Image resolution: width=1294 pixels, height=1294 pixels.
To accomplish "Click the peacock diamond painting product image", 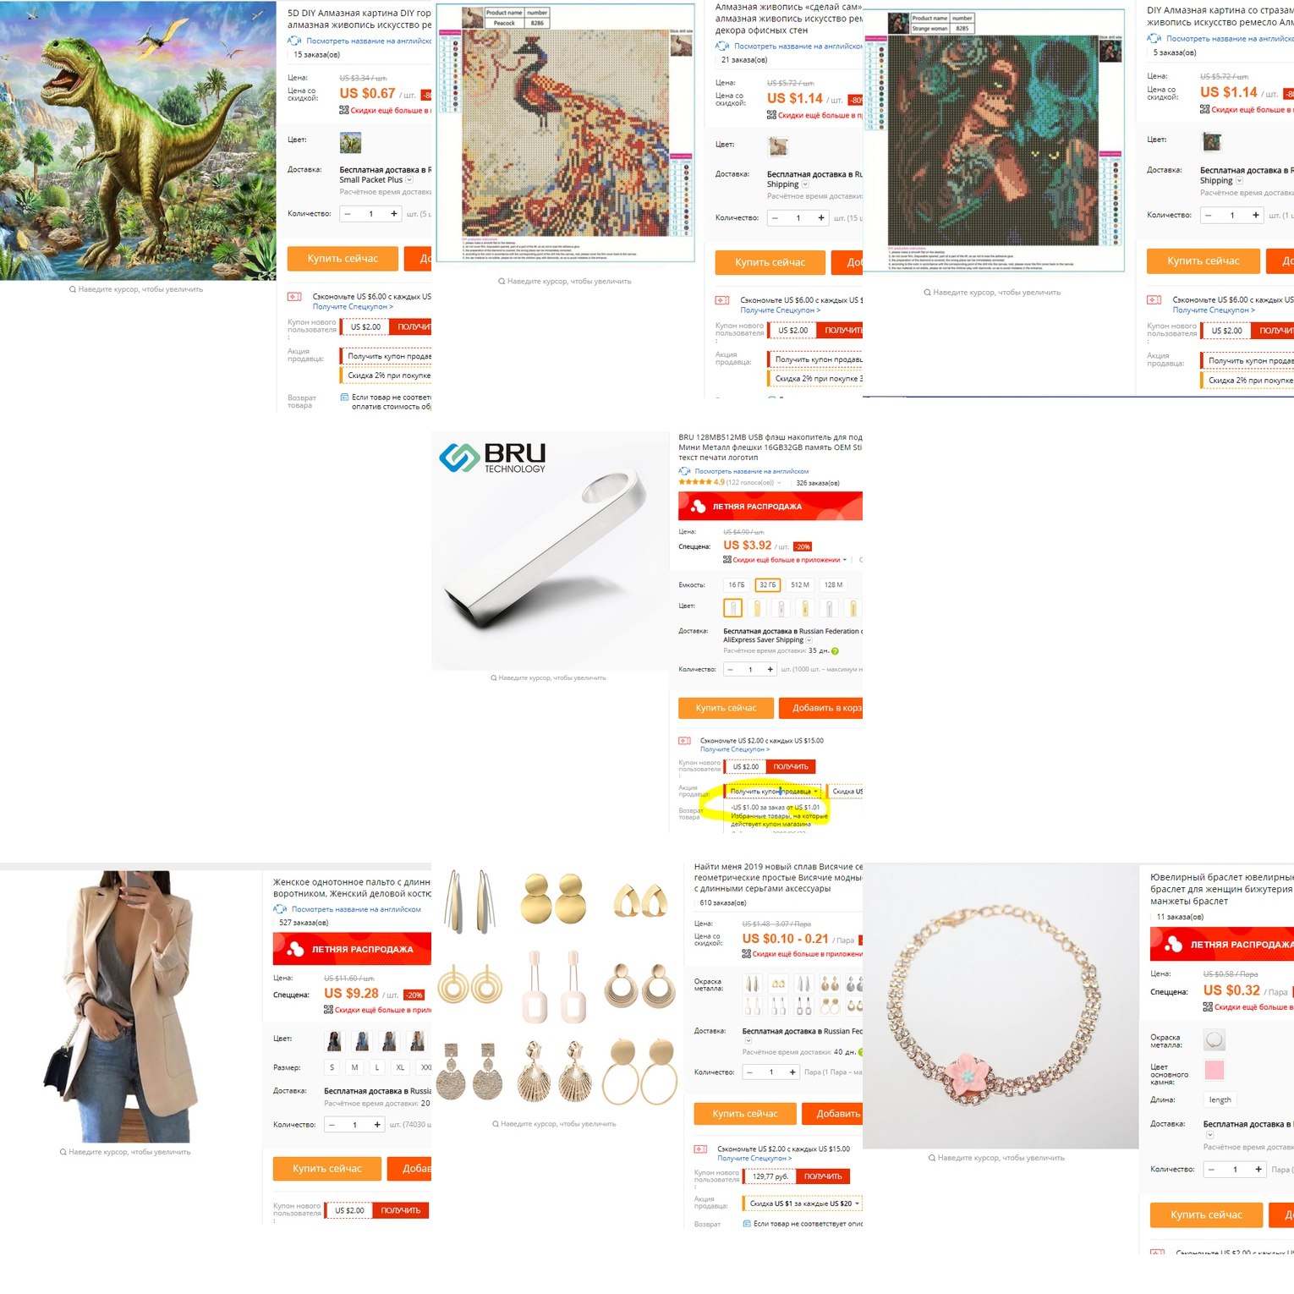I will (565, 133).
